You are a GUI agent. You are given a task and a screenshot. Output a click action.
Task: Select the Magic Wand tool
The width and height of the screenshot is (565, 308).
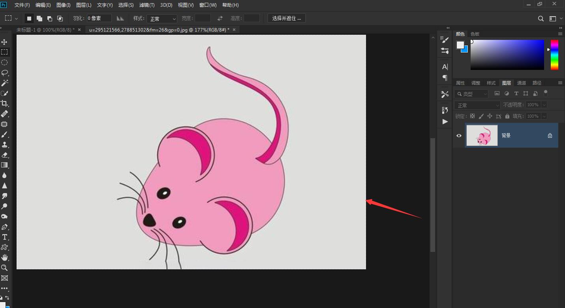pos(5,83)
